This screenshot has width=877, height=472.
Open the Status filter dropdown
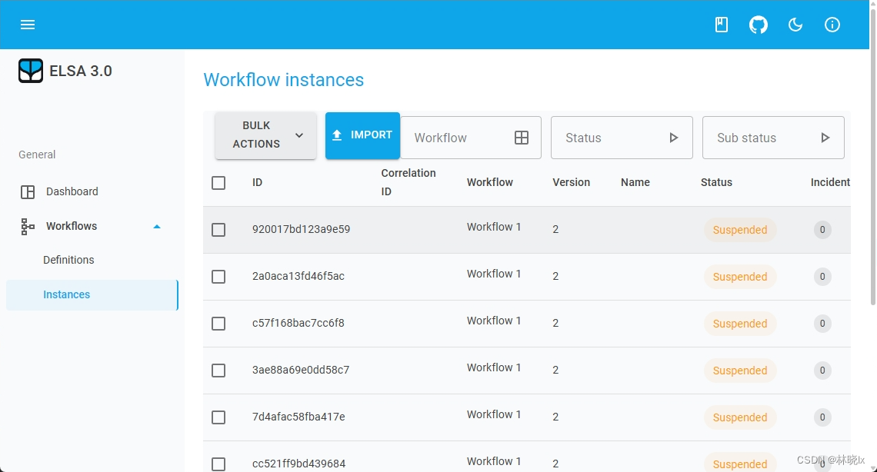(622, 138)
